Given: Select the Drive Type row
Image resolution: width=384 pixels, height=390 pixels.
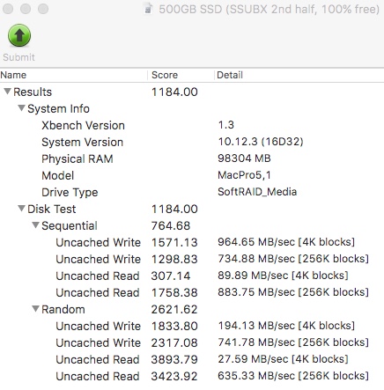Looking at the screenshot, I should (192, 192).
